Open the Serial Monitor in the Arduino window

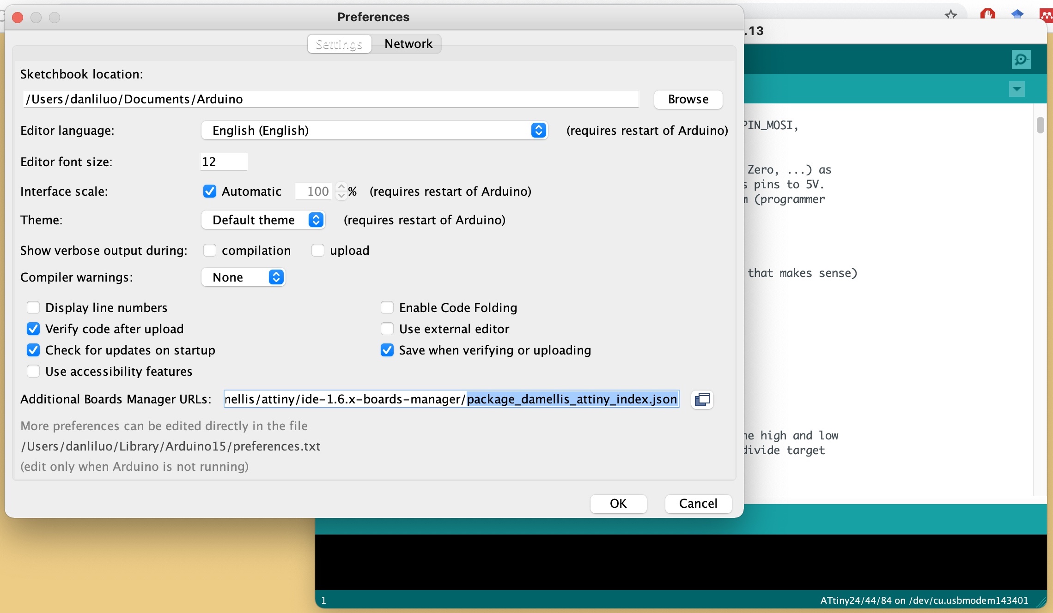(1021, 60)
